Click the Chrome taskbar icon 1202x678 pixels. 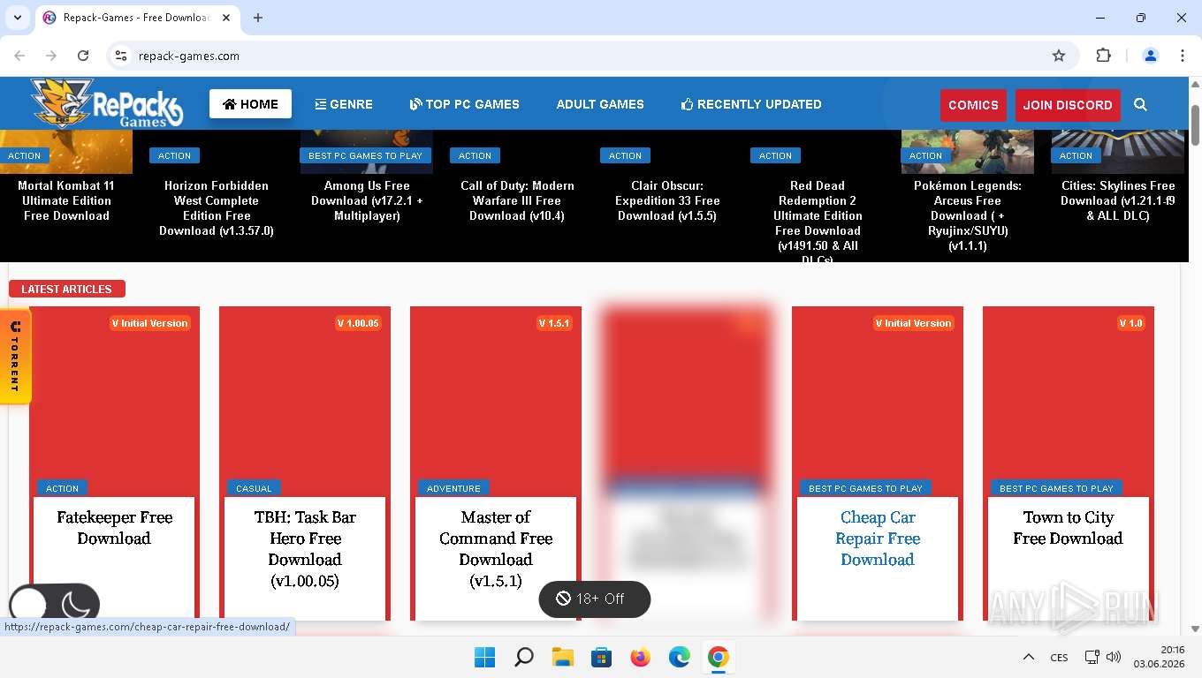(x=719, y=657)
